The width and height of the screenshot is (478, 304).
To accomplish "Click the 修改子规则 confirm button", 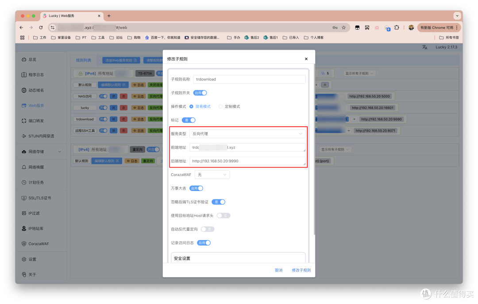I will click(x=301, y=270).
